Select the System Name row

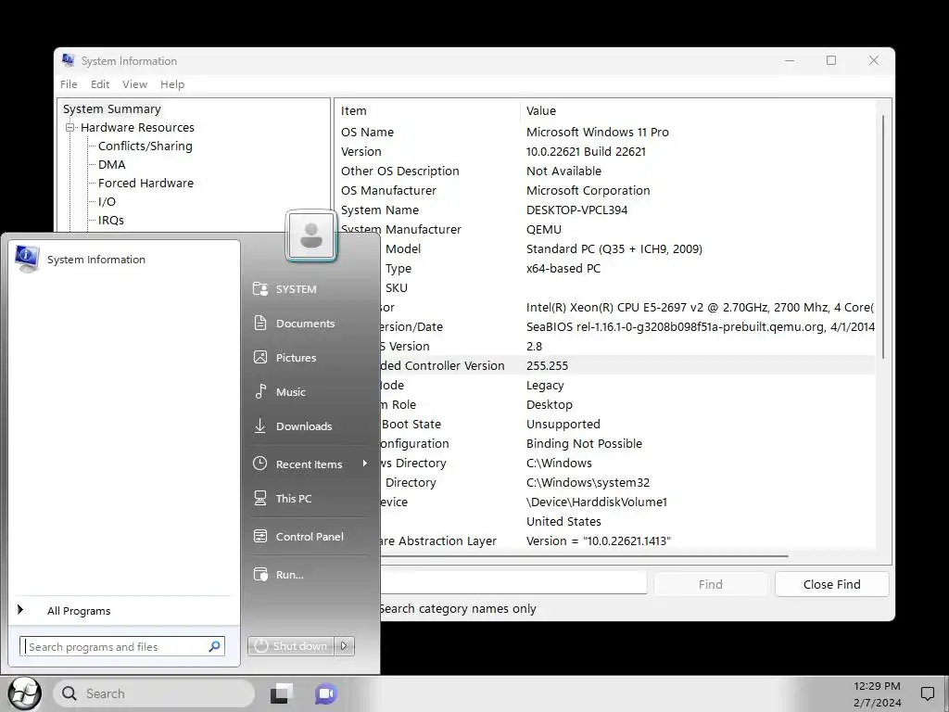tap(605, 210)
